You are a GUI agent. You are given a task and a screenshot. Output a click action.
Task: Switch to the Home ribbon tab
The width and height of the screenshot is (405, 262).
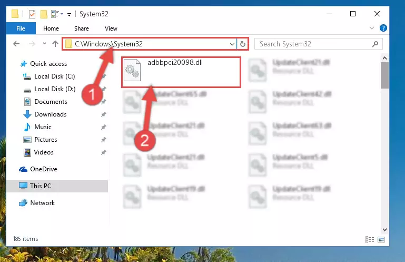(51, 28)
